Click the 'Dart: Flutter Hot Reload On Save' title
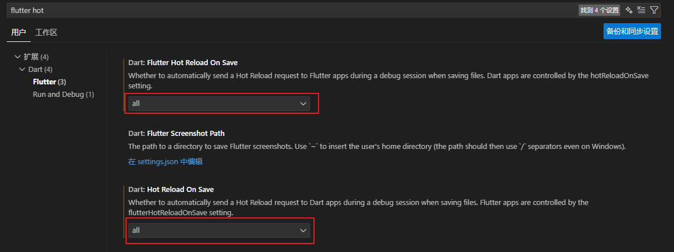 [x=183, y=62]
